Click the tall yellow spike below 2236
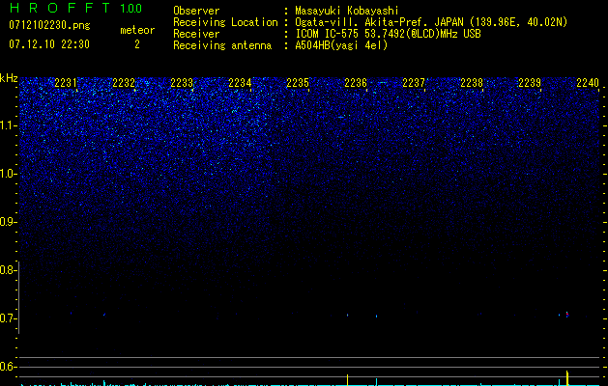The width and height of the screenshot is (608, 386). coord(347,380)
